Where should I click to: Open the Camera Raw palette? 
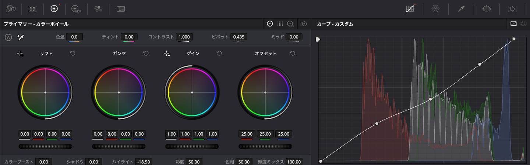click(11, 9)
